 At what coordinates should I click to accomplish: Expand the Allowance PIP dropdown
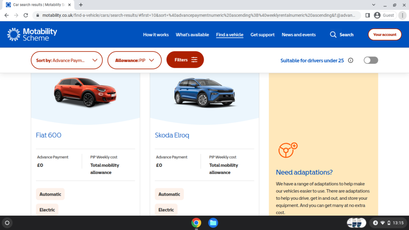(135, 60)
